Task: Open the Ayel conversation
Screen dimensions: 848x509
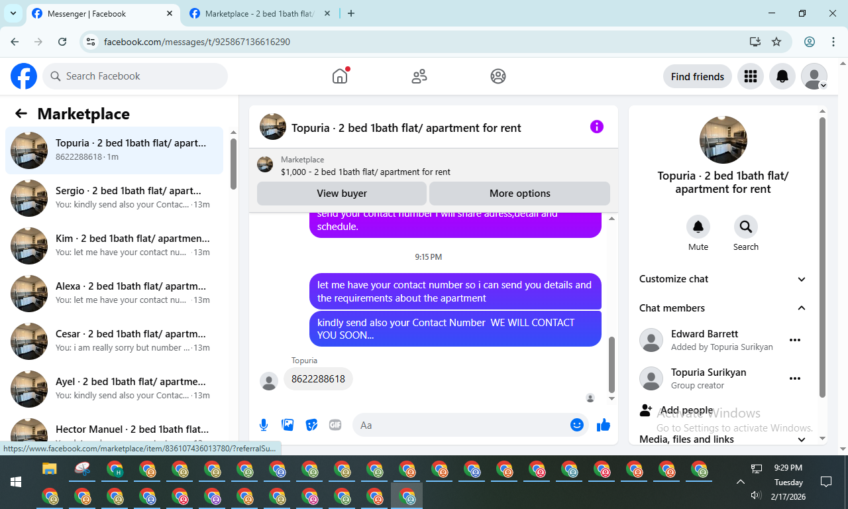Action: coord(114,389)
